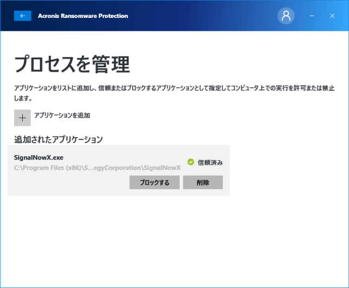Viewport: 349px width, 288px height.
Task: Go back using the blue arrow button
Action: (22, 16)
